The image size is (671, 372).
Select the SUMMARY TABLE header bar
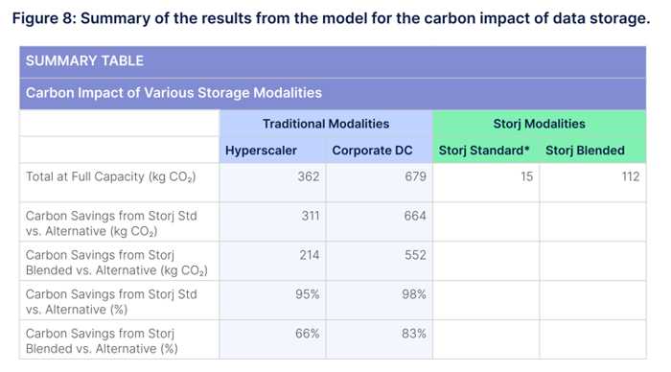click(333, 61)
